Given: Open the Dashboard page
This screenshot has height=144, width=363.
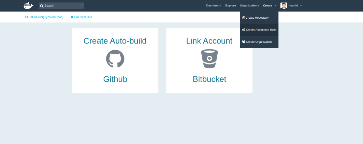Looking at the screenshot, I should 214,5.
